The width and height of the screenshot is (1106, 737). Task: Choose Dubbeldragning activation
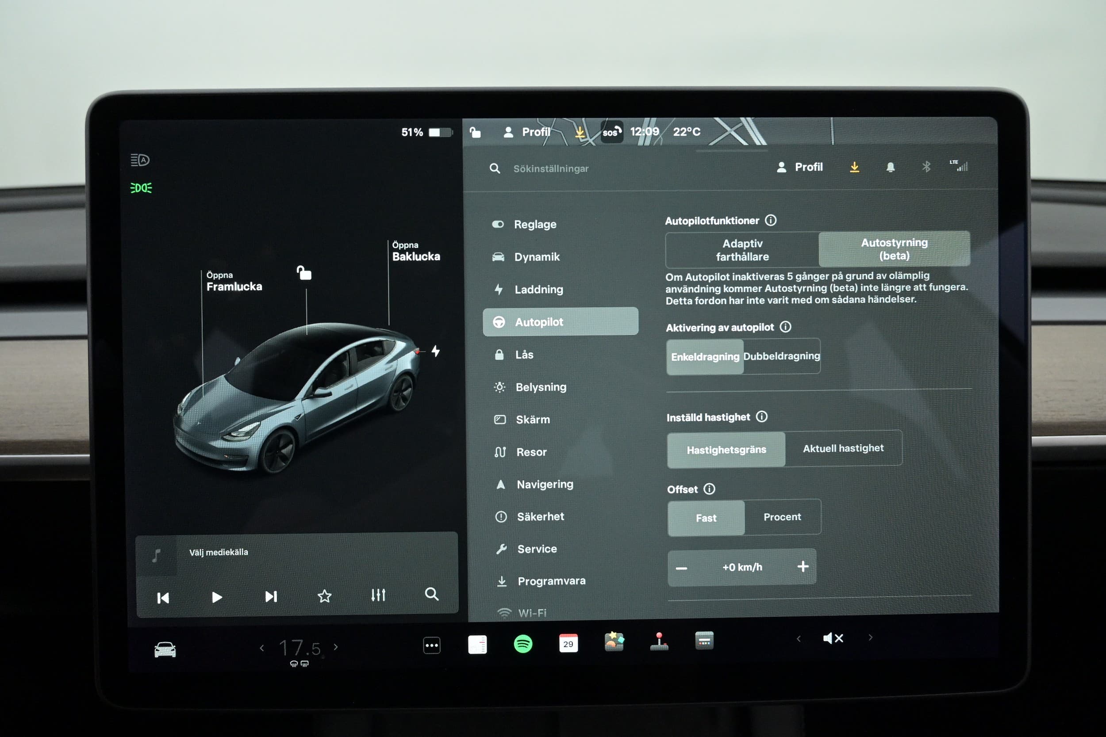(x=782, y=356)
